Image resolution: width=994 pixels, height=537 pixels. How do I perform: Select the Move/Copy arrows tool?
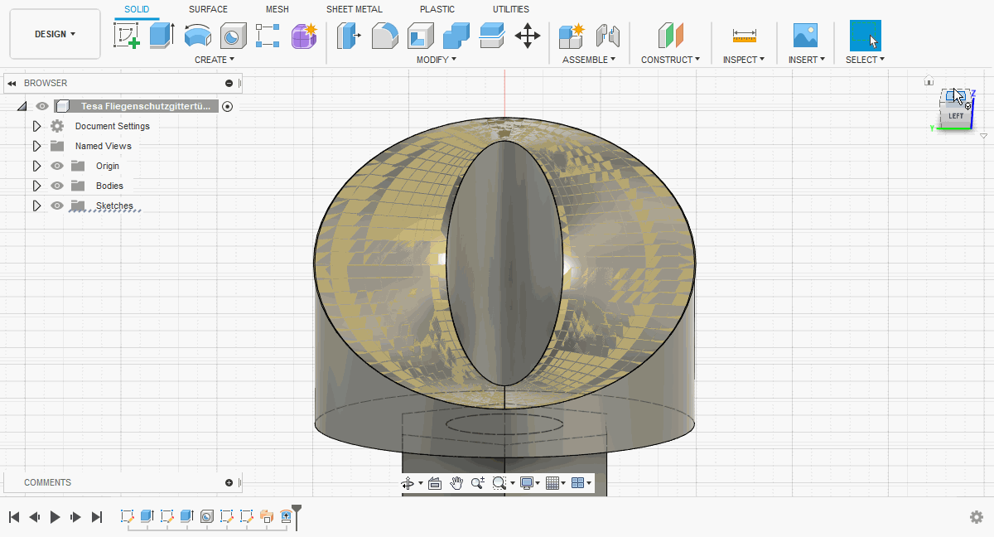(528, 36)
